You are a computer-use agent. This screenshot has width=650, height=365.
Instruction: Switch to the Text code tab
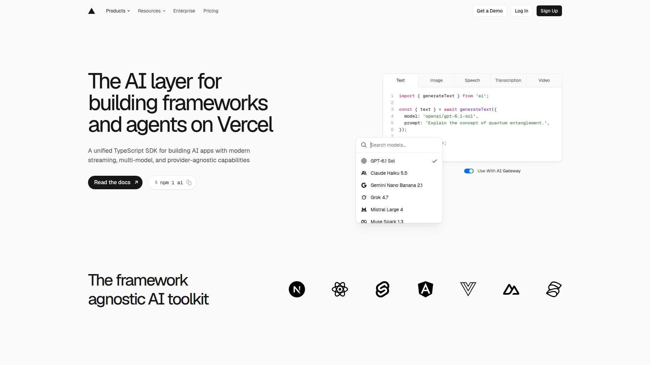point(400,80)
